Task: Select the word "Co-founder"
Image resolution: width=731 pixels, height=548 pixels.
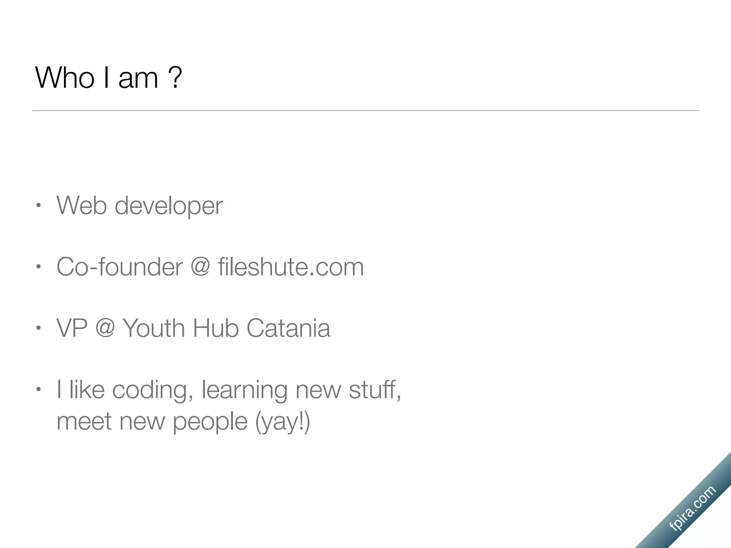Action: pyautogui.click(x=120, y=267)
